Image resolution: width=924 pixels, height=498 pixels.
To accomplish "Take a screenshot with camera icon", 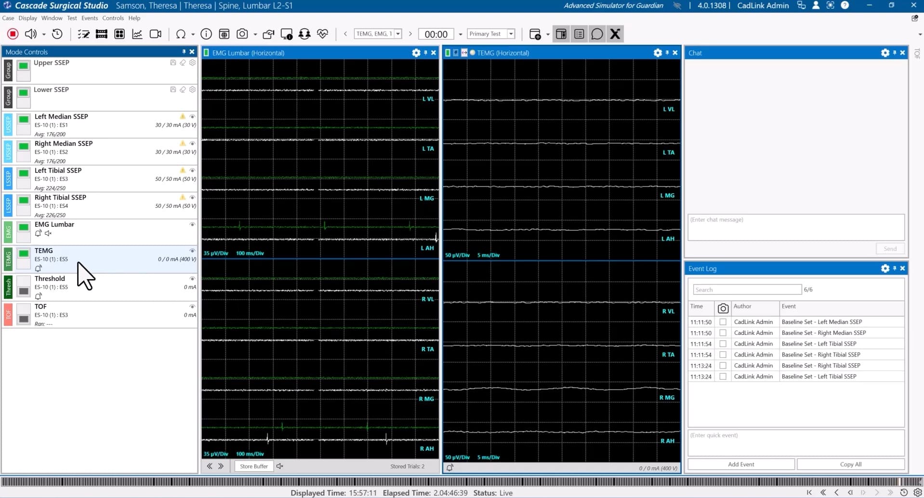I will [242, 34].
